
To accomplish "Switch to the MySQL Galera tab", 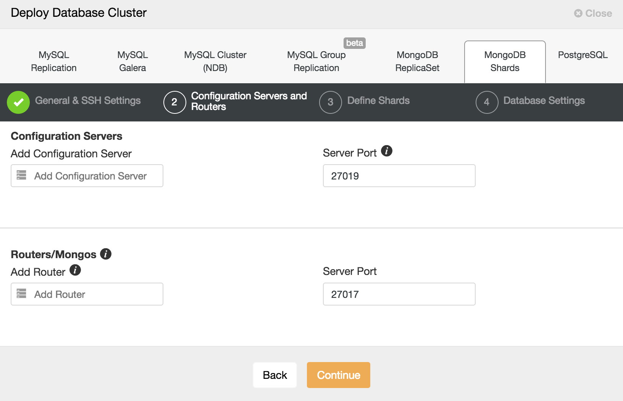I will pyautogui.click(x=132, y=61).
